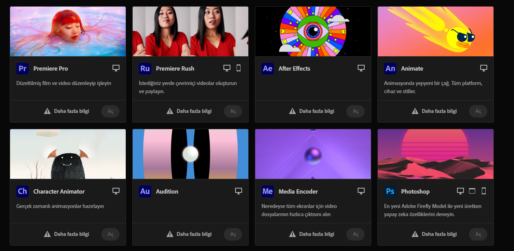Click the Aç button for Premiere Pro
This screenshot has height=251, width=514.
click(111, 111)
